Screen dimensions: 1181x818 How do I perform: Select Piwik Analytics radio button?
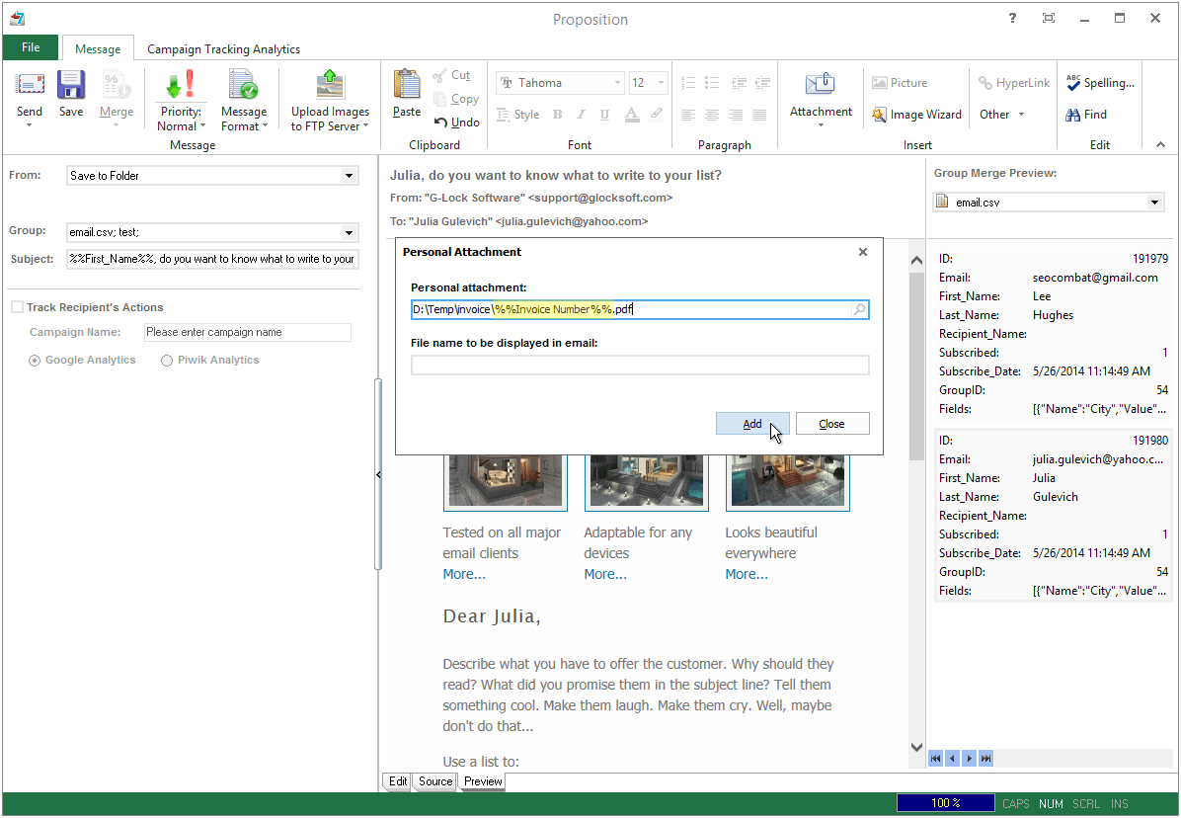point(167,361)
